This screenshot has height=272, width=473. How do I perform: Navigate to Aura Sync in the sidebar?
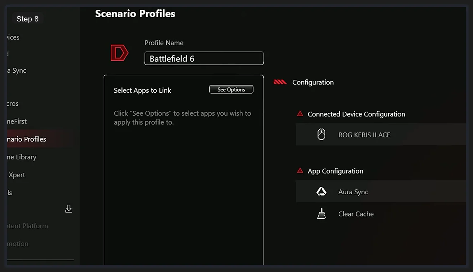pos(16,71)
